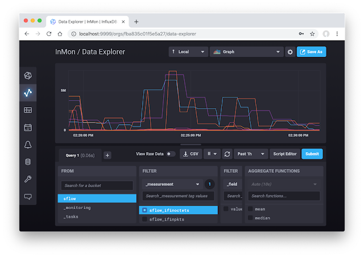The image size is (364, 257).
Task: Open the Graph visualization type dropdown
Action: [x=246, y=52]
